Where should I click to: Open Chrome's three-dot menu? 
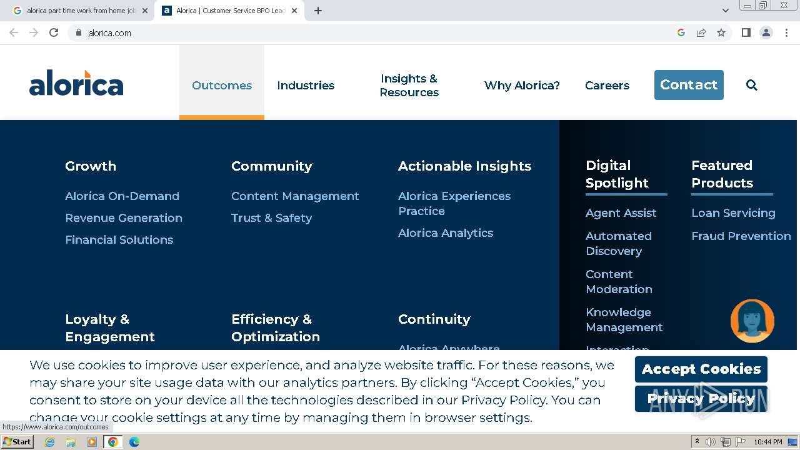pos(786,32)
